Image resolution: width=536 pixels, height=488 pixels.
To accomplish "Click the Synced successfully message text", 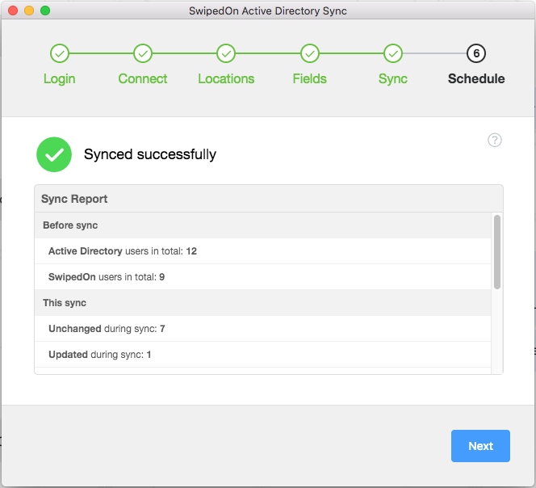I will pyautogui.click(x=150, y=154).
